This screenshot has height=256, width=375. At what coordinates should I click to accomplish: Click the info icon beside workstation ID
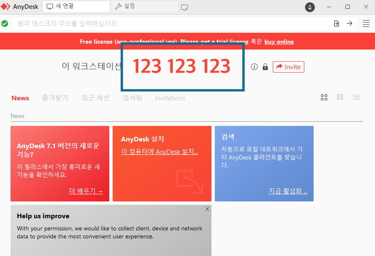point(254,67)
